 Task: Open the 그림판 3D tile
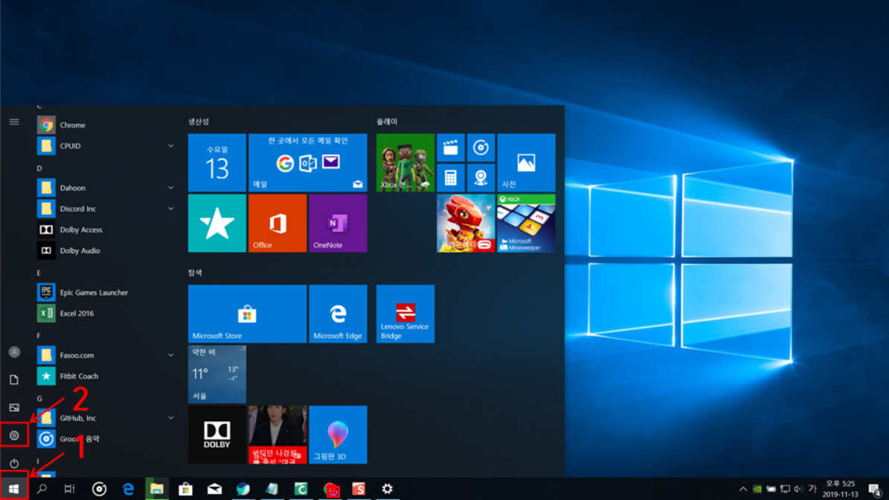coord(338,435)
